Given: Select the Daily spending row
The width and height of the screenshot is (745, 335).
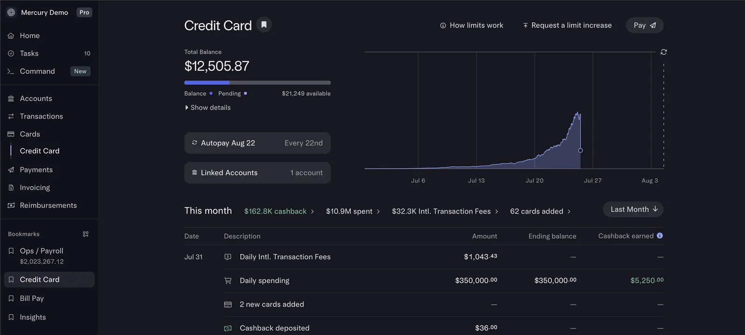Looking at the screenshot, I should click(444, 281).
